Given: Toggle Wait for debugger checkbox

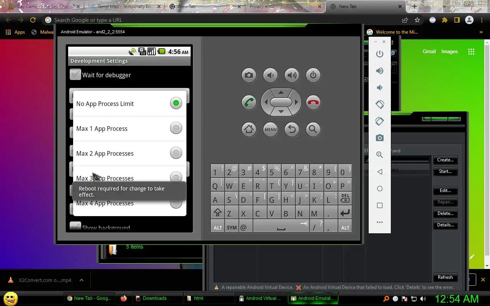Looking at the screenshot, I should point(75,75).
